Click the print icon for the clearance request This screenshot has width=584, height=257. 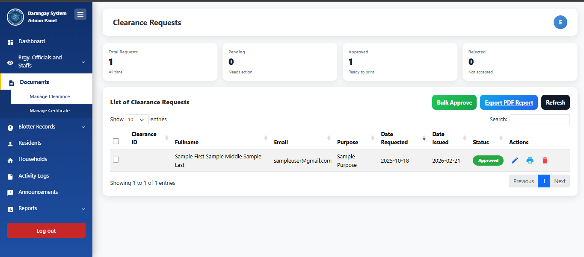pos(530,161)
